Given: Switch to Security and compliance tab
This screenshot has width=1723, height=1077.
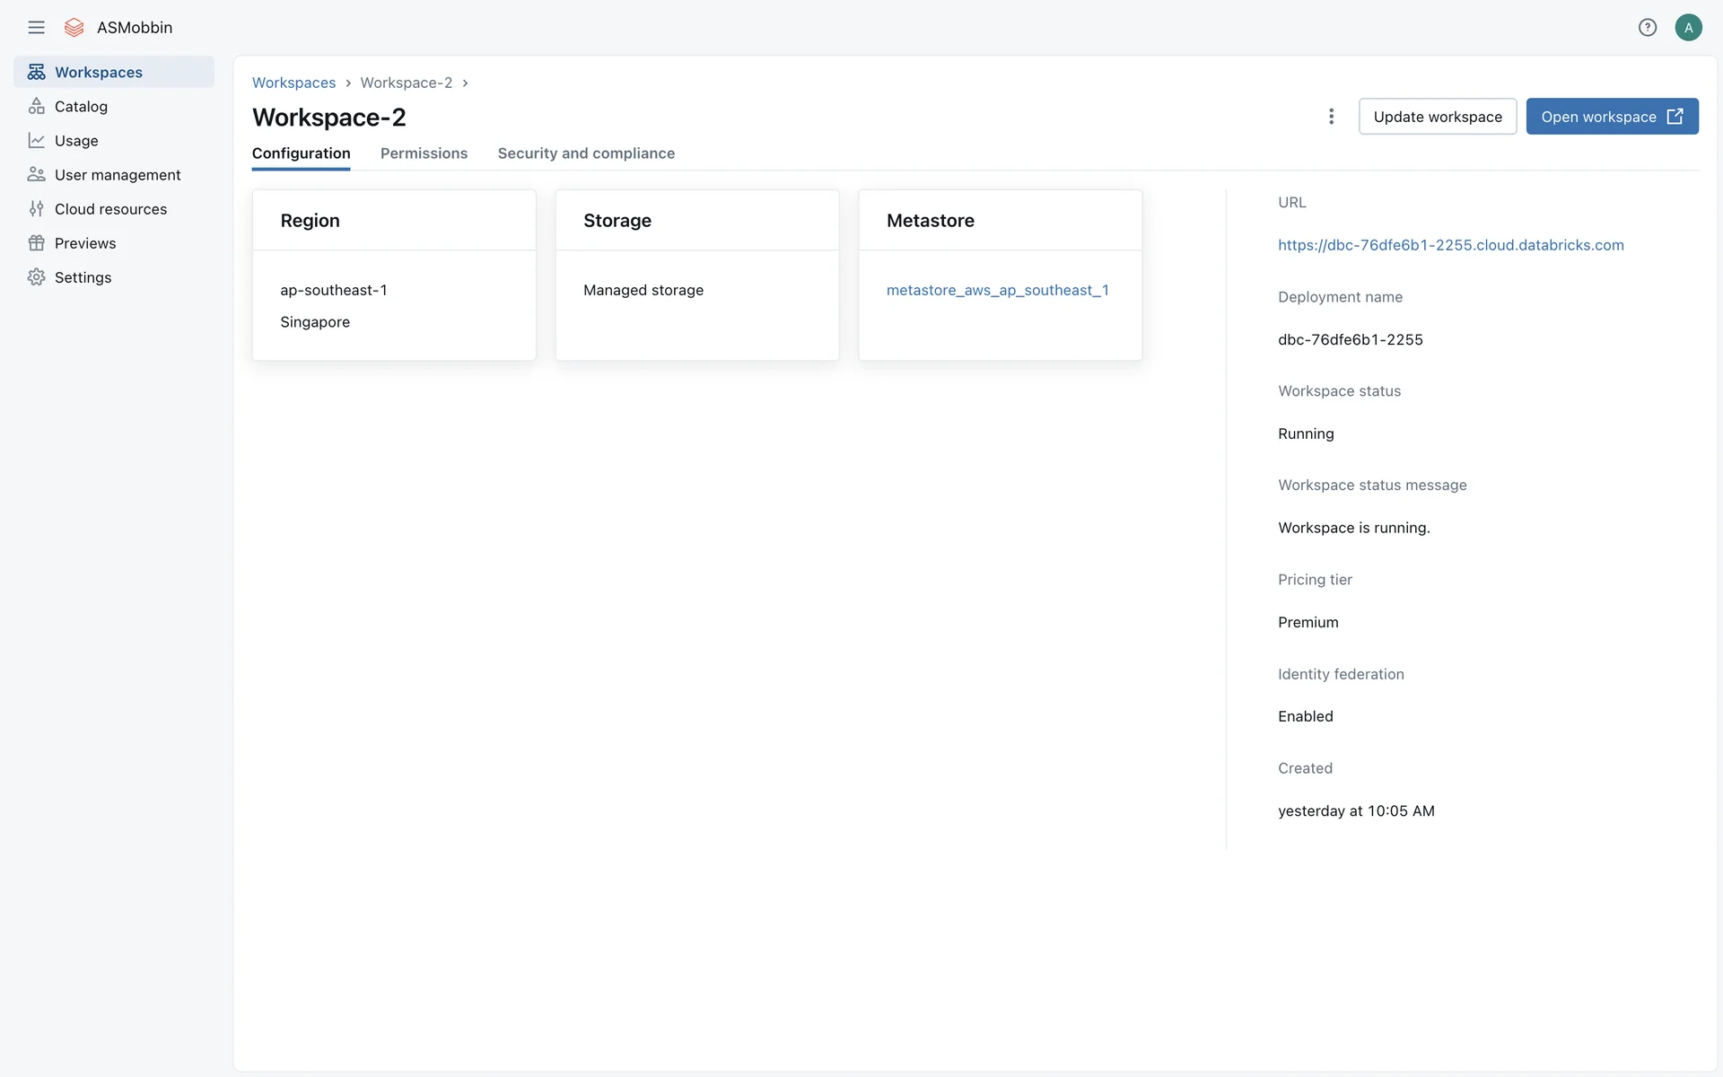Looking at the screenshot, I should tap(586, 153).
